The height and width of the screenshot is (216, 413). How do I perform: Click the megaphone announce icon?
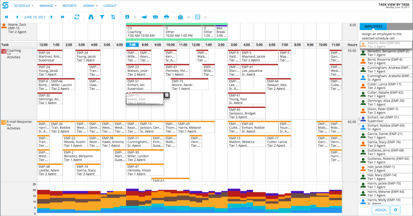pos(144,17)
